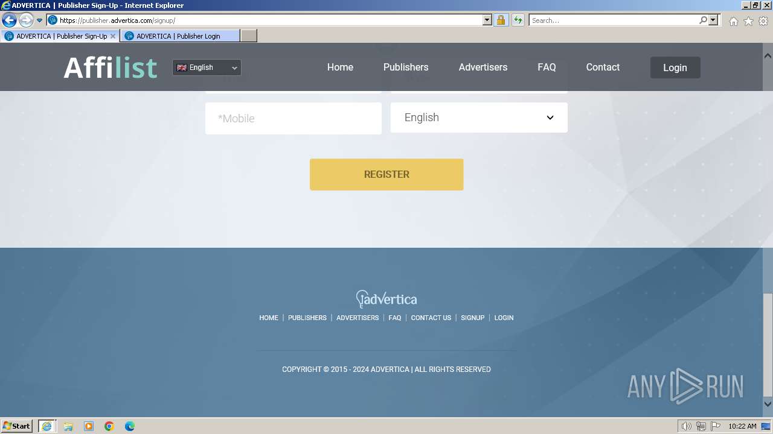Screen dimensions: 773x434
Task: Click the CONTACT US footer link
Action: pyautogui.click(x=431, y=318)
